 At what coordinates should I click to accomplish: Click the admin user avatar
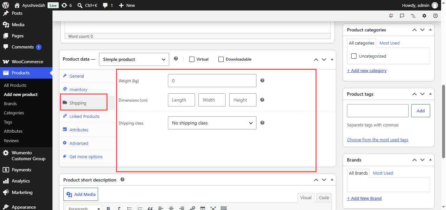point(435,5)
